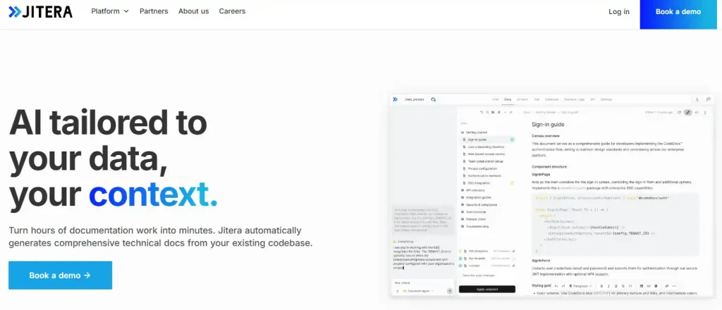This screenshot has height=310, width=722.
Task: Click the highlighted pen edit icon
Action: coord(688,112)
